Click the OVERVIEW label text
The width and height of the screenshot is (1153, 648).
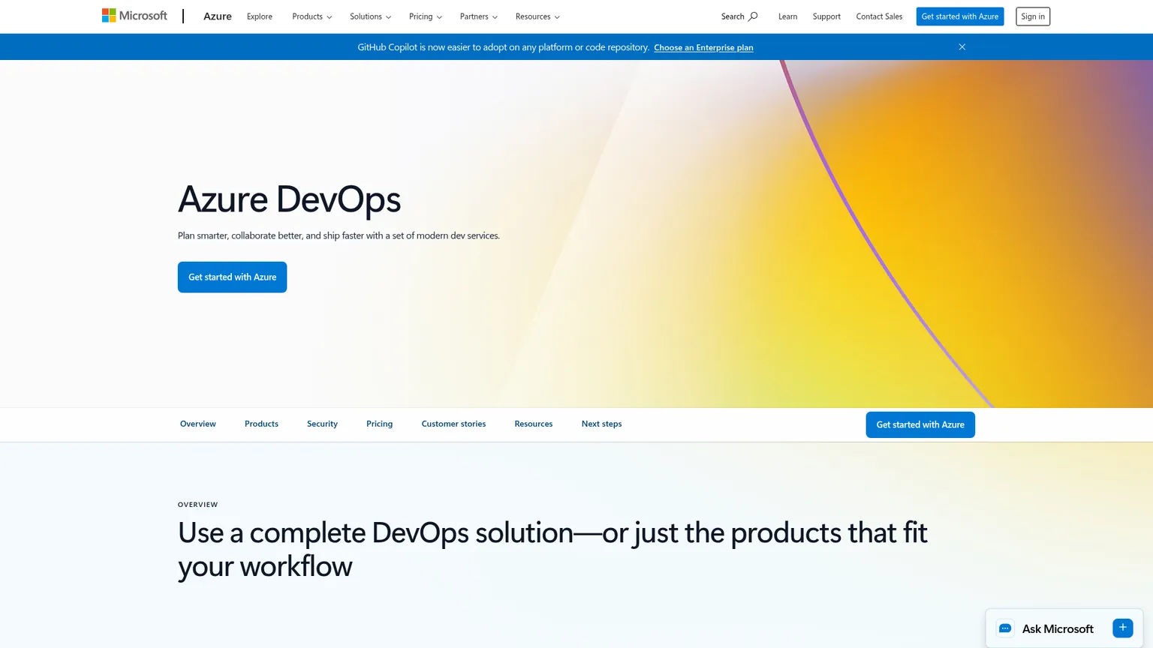pyautogui.click(x=197, y=505)
